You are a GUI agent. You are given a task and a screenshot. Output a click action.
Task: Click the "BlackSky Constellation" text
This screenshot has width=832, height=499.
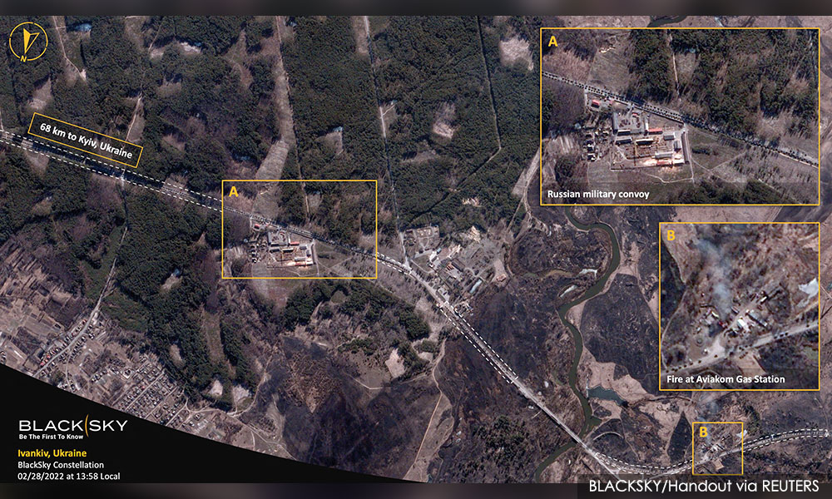pos(61,465)
